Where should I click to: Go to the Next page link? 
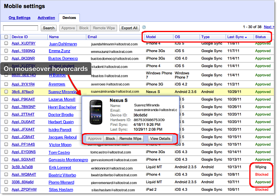[x=269, y=27]
